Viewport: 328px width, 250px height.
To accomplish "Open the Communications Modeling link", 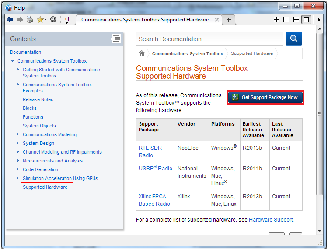I will (49, 134).
